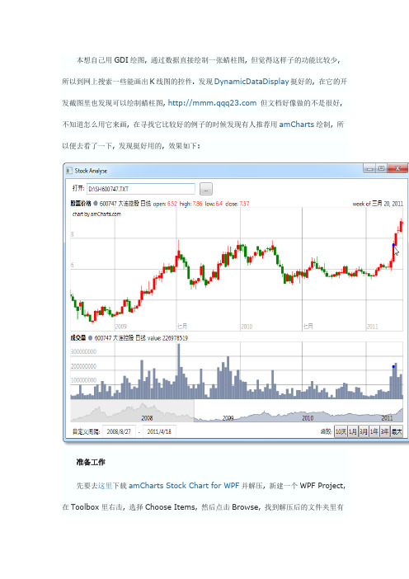Click the open value 6.52 text
Image resolution: width=409 pixels, height=579 pixels.
click(x=172, y=204)
